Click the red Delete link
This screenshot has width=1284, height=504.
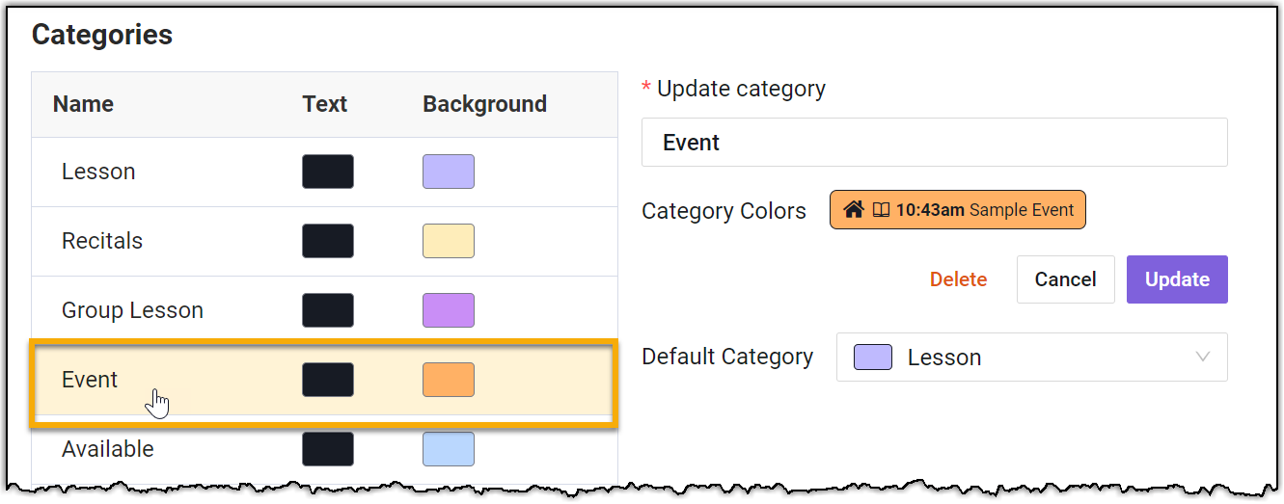(958, 279)
